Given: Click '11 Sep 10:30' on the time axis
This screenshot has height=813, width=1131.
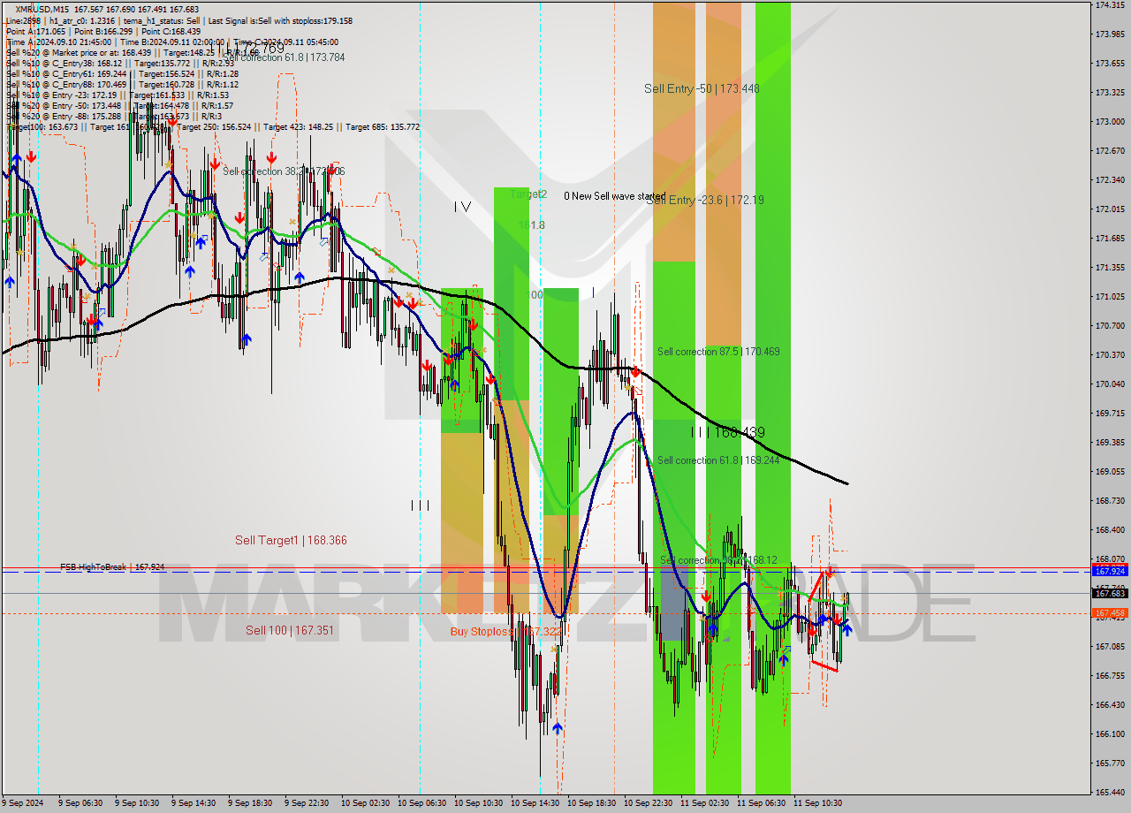Looking at the screenshot, I should 817,803.
